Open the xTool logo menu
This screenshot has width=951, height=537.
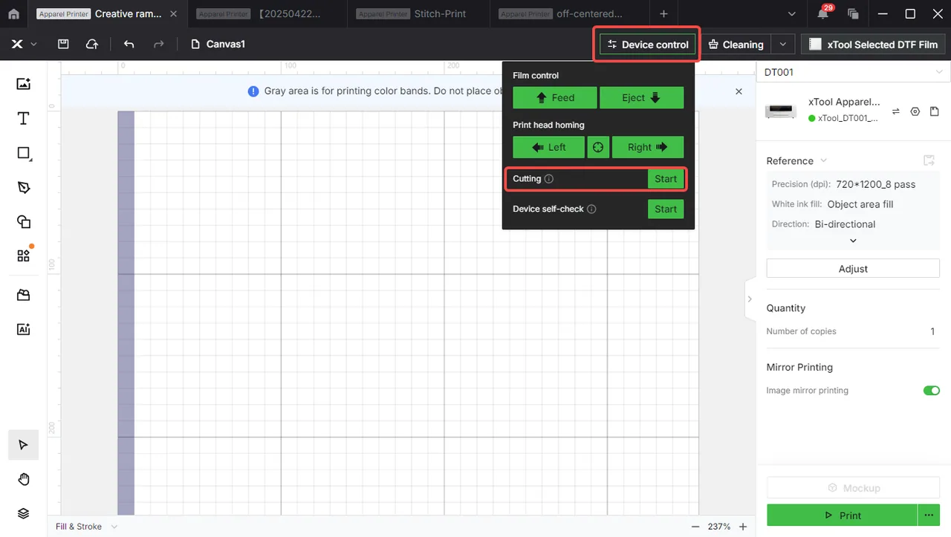(x=23, y=45)
